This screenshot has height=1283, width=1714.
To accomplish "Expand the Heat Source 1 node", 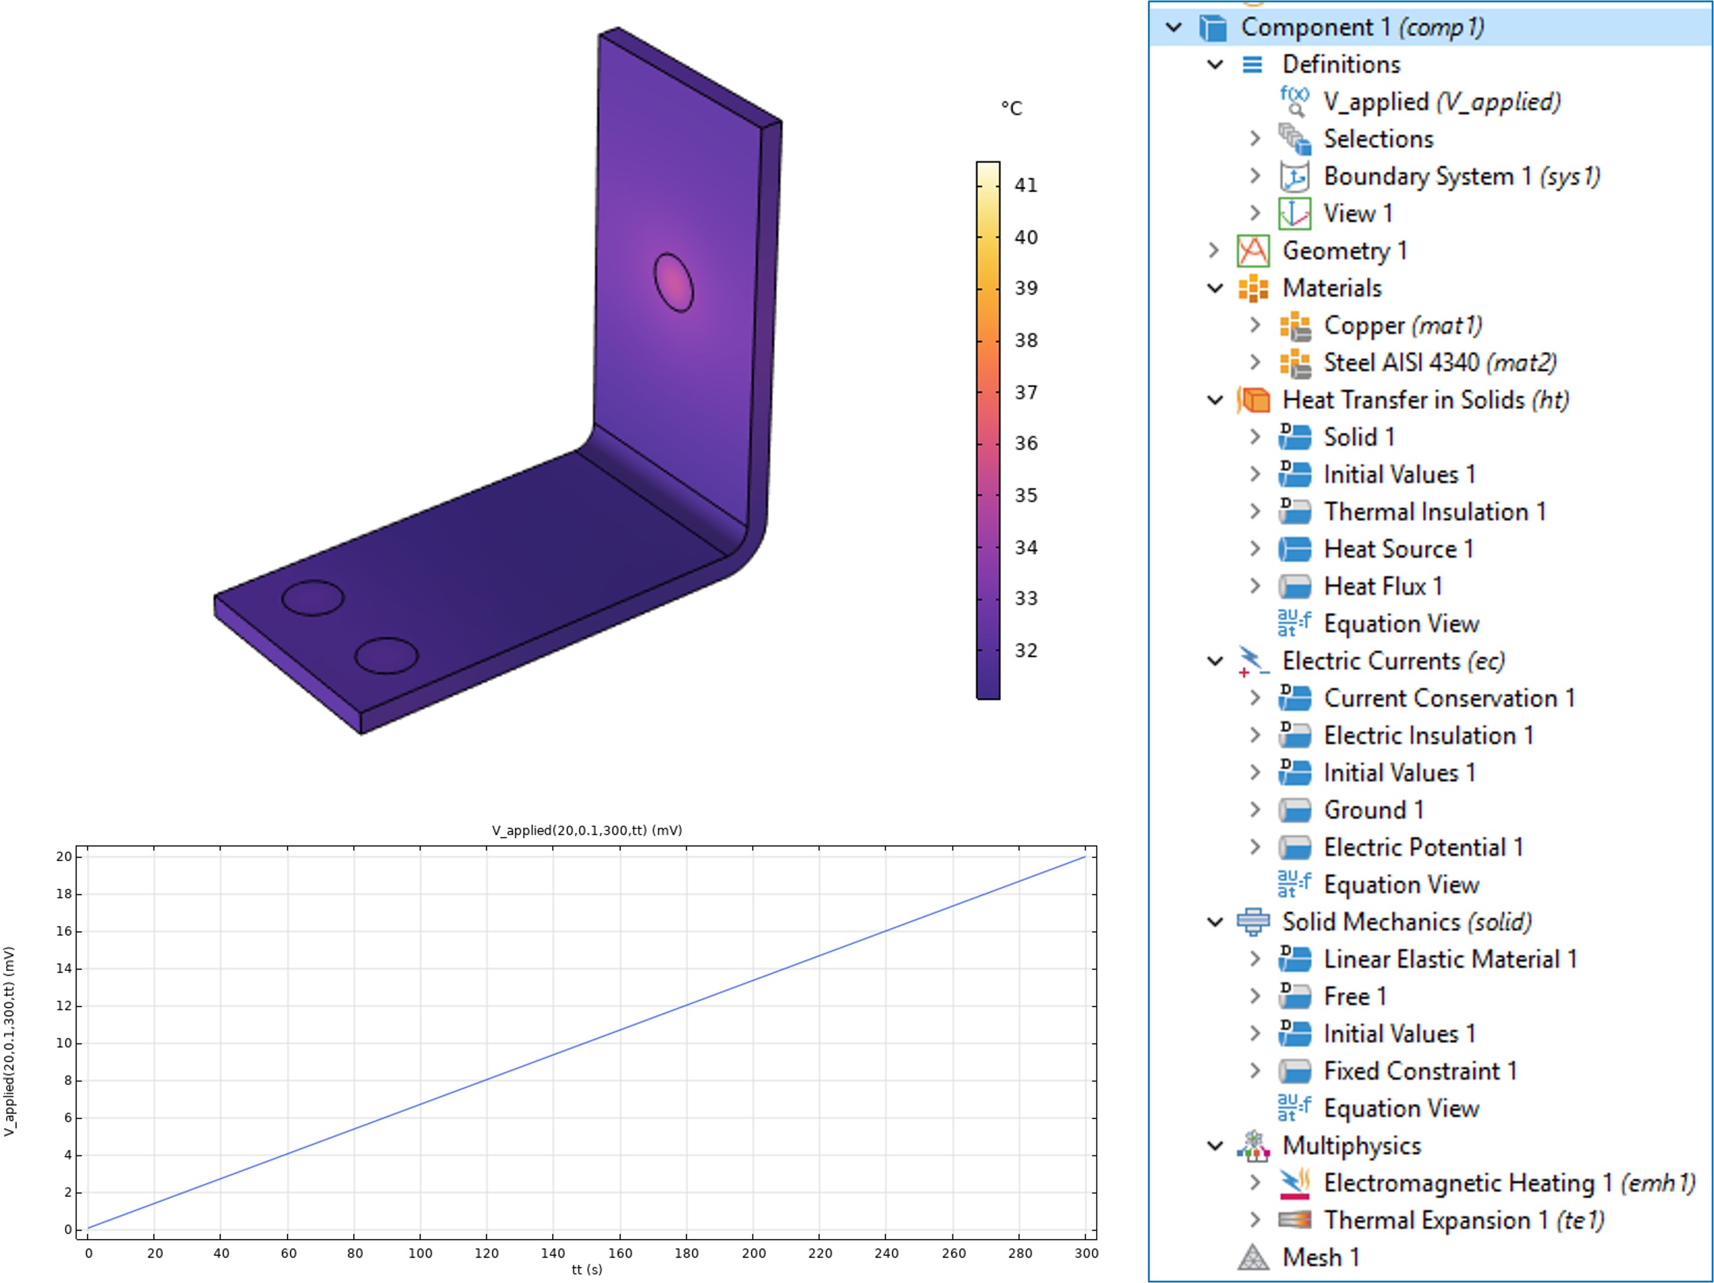I will (x=1255, y=550).
